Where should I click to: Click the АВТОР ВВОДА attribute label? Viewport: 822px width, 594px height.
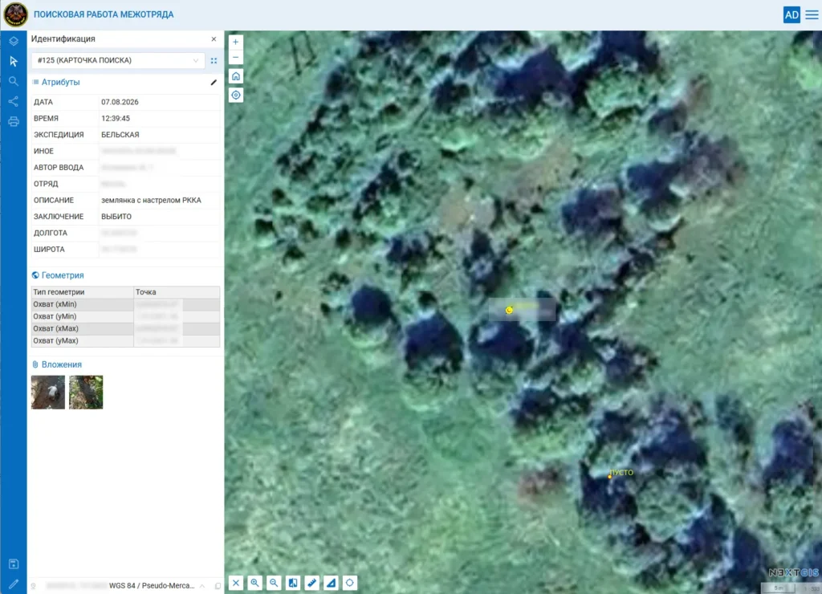click(x=59, y=167)
